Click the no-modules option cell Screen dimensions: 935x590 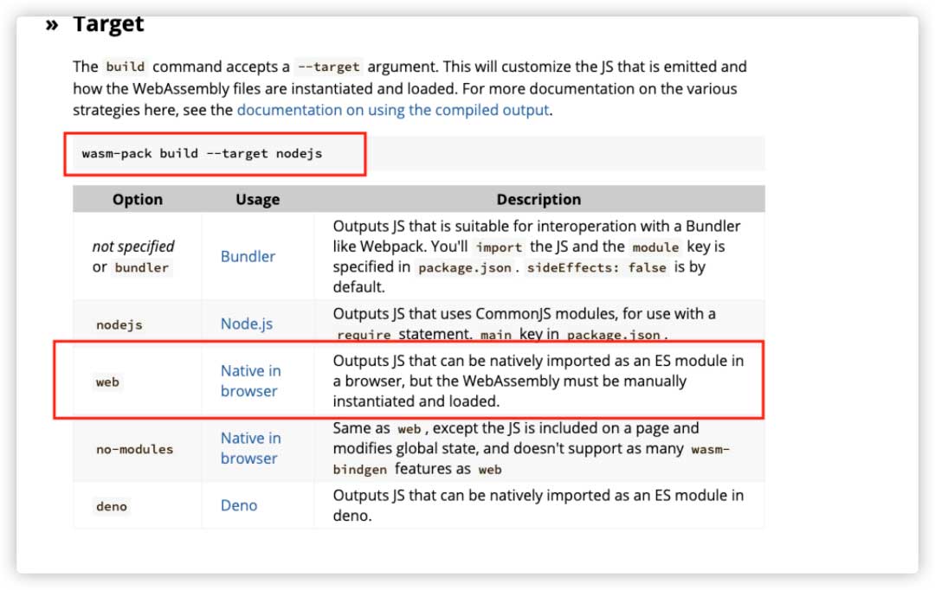click(x=134, y=449)
